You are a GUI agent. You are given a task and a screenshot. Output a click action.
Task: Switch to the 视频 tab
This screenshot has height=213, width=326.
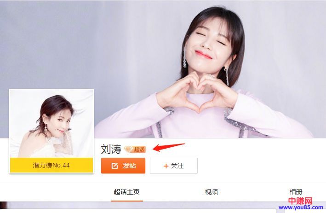211,192
